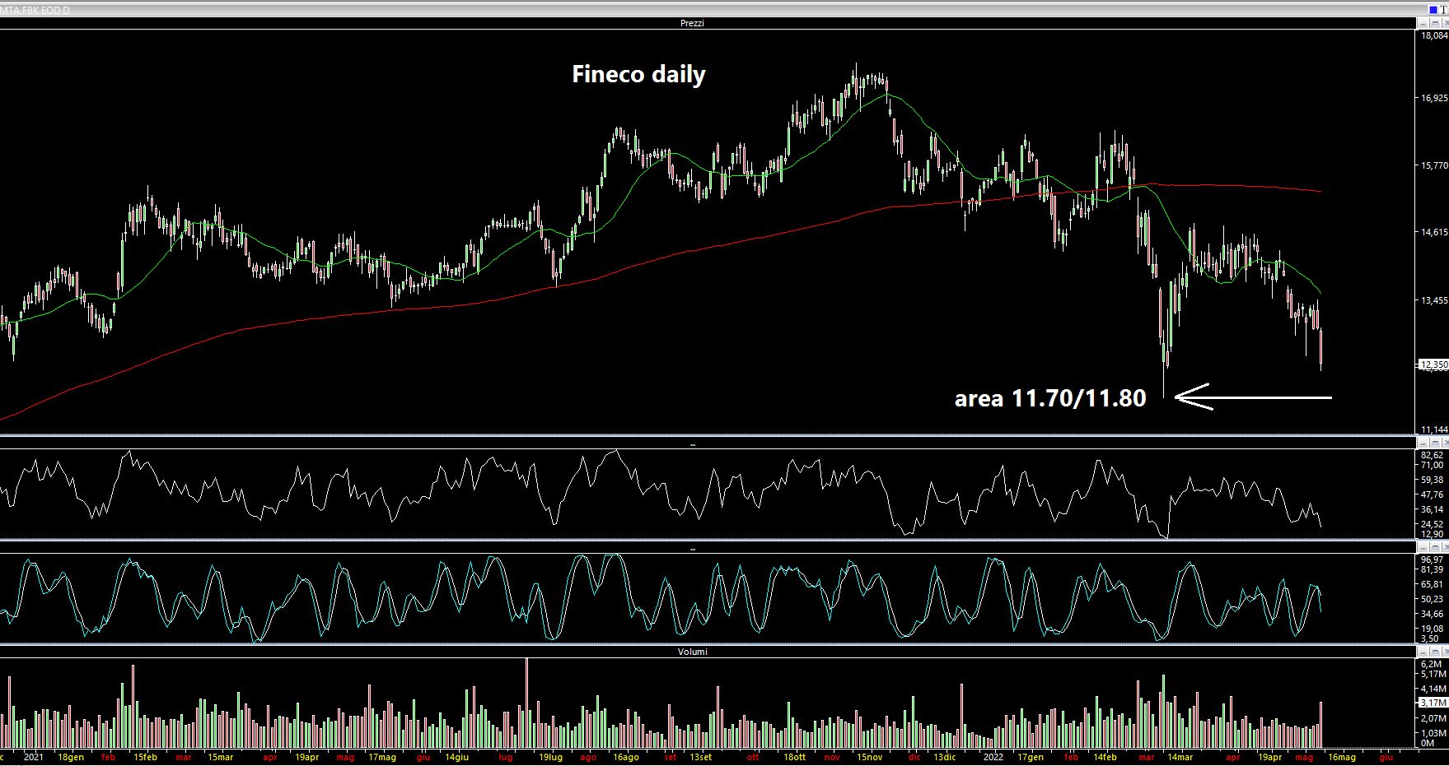Click the 11,144 price axis label
The height and width of the screenshot is (766, 1449).
[1434, 429]
